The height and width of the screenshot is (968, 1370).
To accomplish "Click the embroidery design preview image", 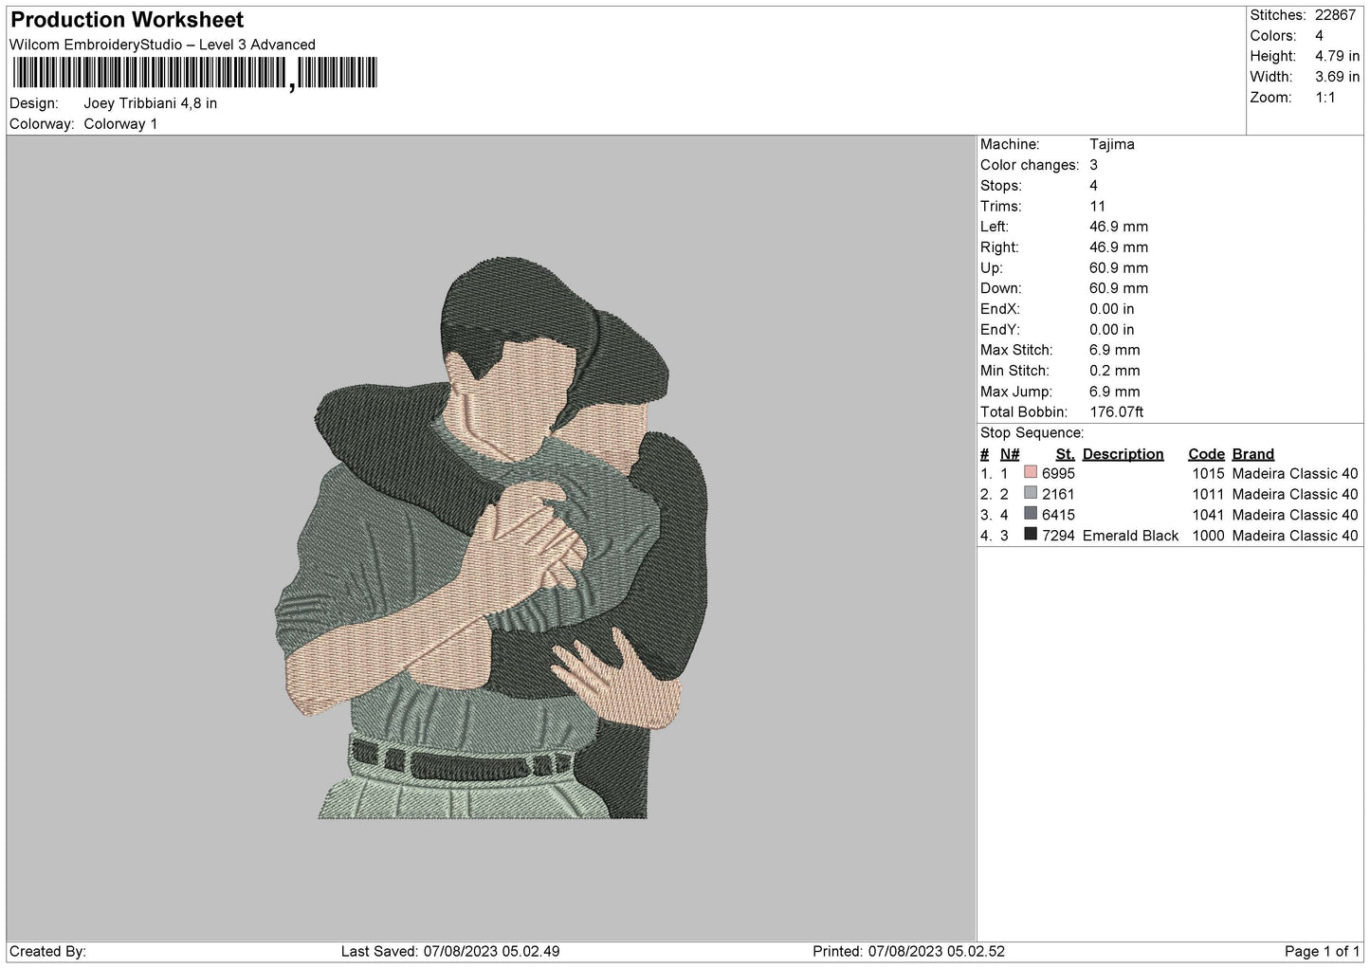I will pyautogui.click(x=491, y=538).
